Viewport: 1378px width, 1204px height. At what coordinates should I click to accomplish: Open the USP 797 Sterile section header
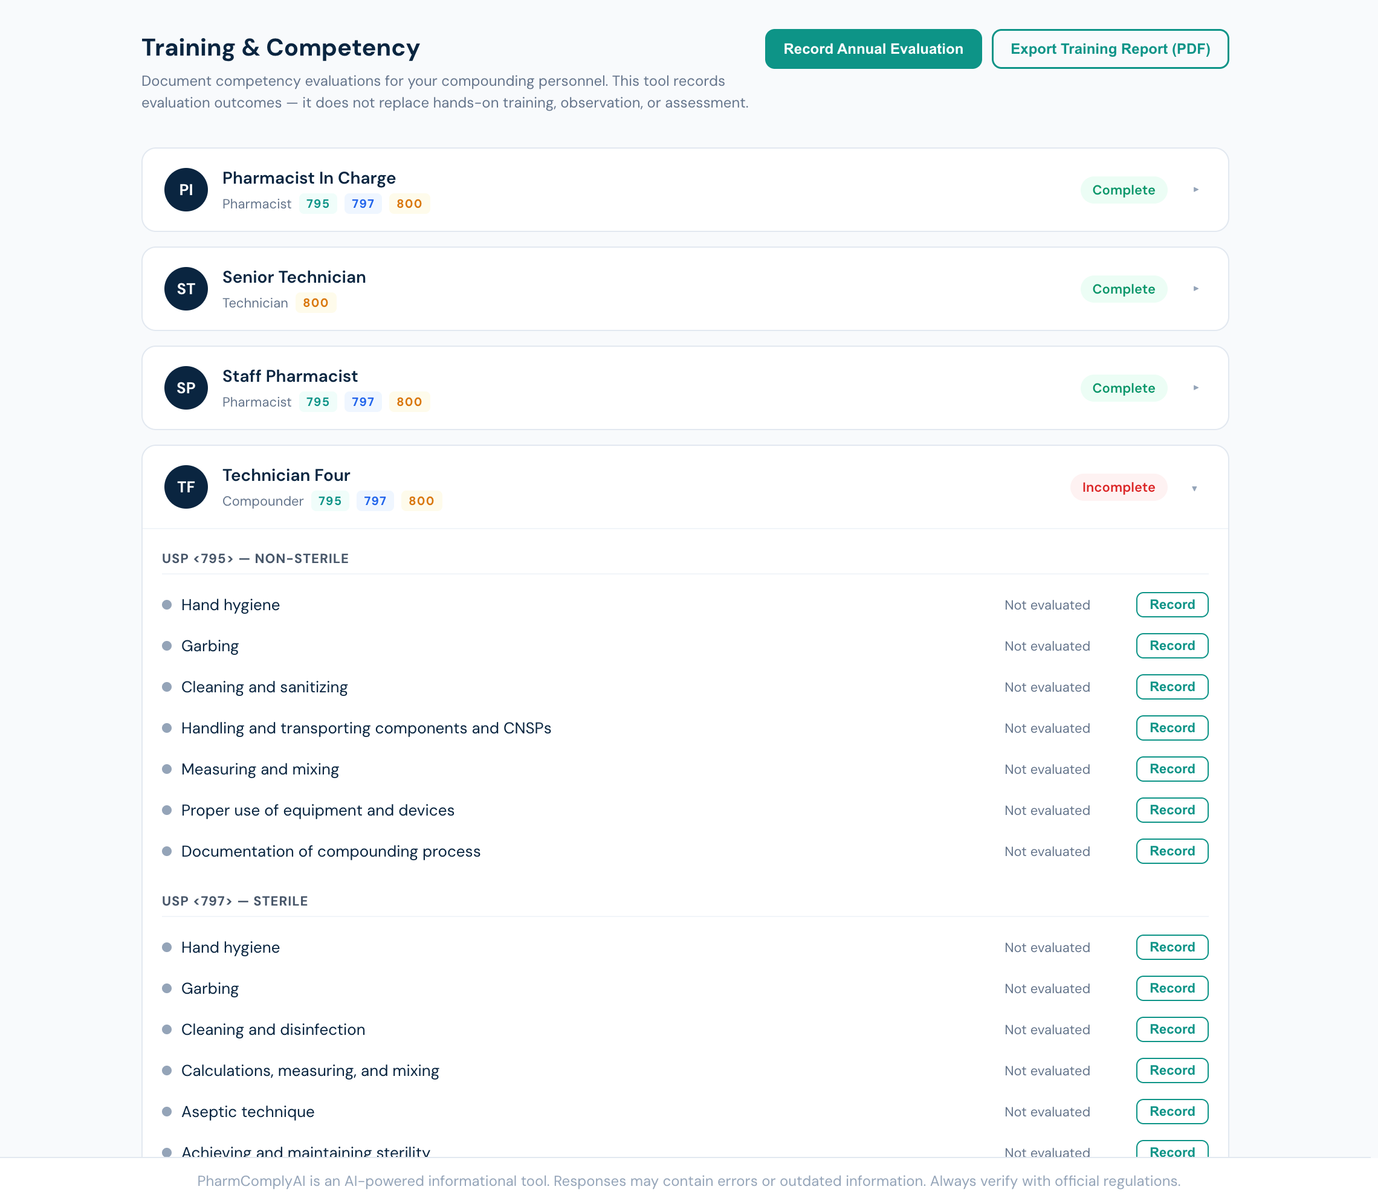point(235,901)
